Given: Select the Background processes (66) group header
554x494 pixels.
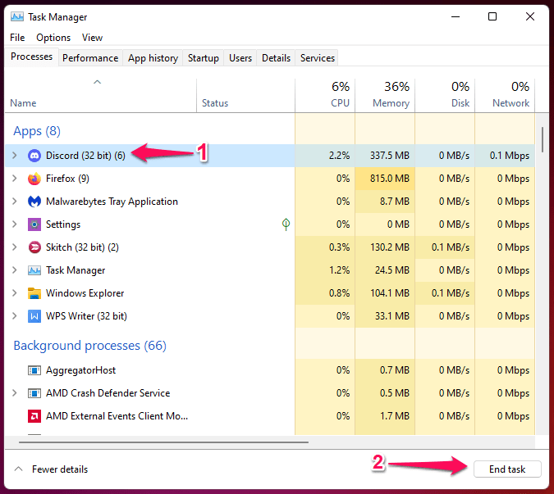Looking at the screenshot, I should (x=89, y=346).
